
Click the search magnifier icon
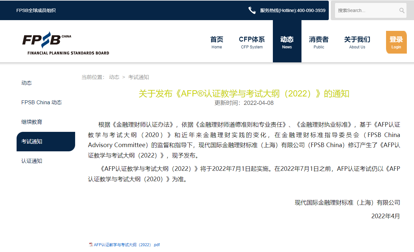tap(402, 10)
